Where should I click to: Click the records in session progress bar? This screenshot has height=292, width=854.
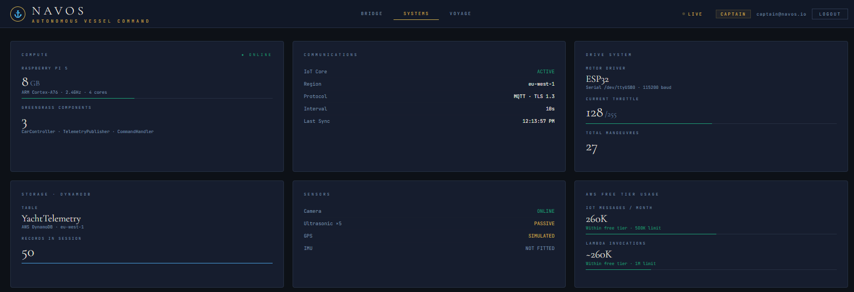(147, 263)
